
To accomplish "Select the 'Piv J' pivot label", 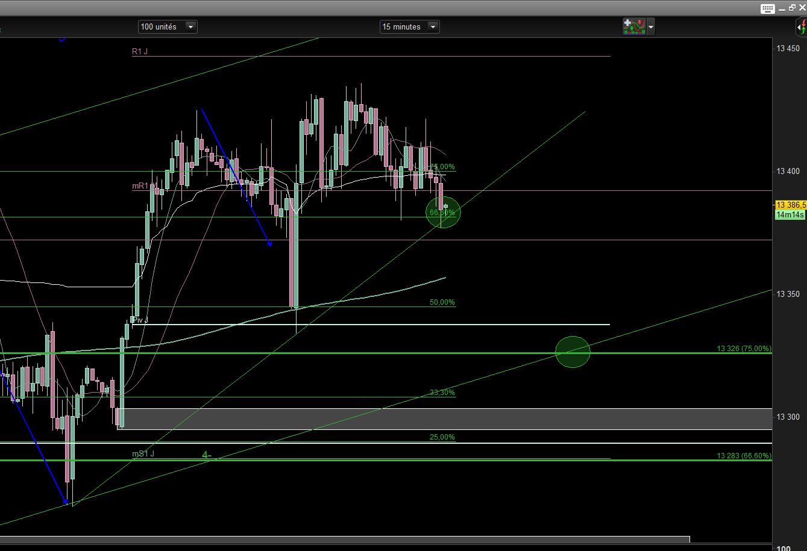I will click(x=140, y=320).
